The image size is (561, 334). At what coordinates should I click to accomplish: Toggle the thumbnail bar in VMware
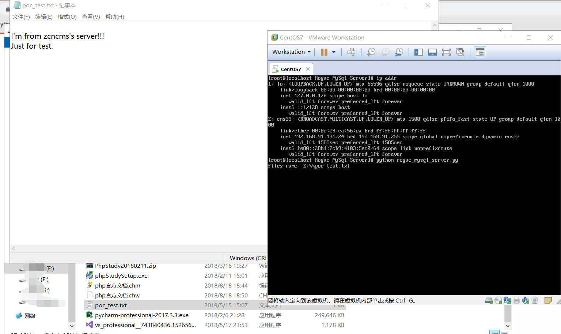(432, 52)
